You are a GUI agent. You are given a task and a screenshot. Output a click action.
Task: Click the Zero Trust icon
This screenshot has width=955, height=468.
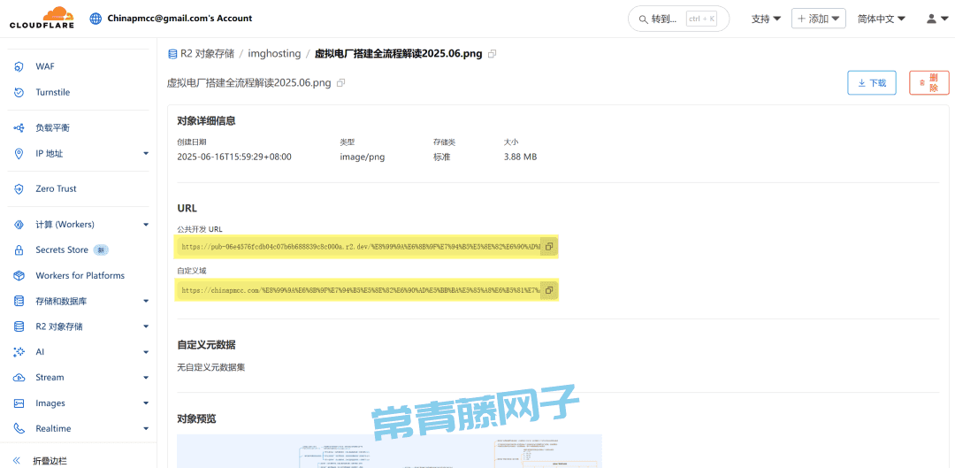[19, 189]
